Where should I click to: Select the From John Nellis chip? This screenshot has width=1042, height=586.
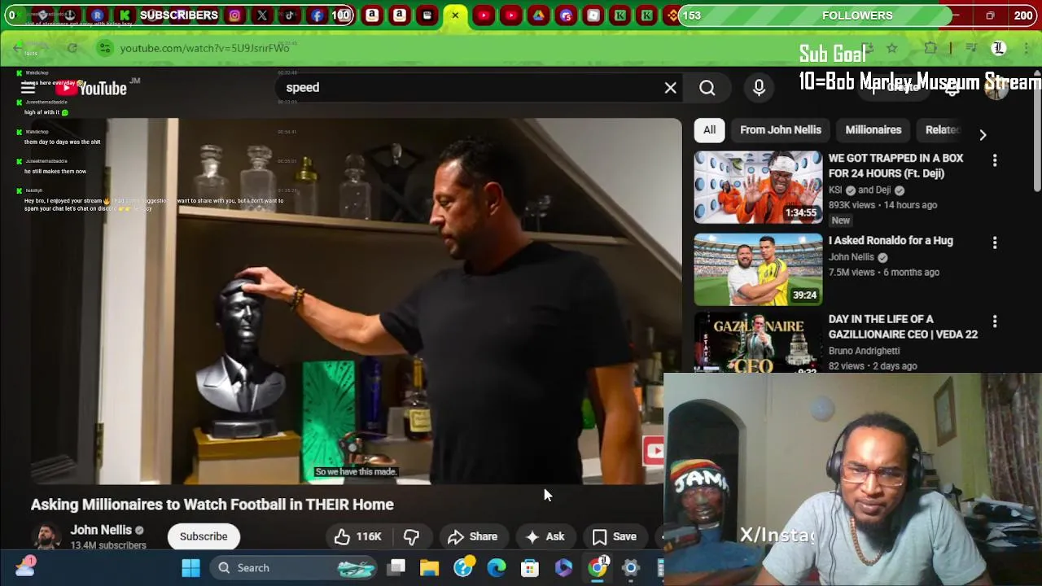pyautogui.click(x=780, y=130)
